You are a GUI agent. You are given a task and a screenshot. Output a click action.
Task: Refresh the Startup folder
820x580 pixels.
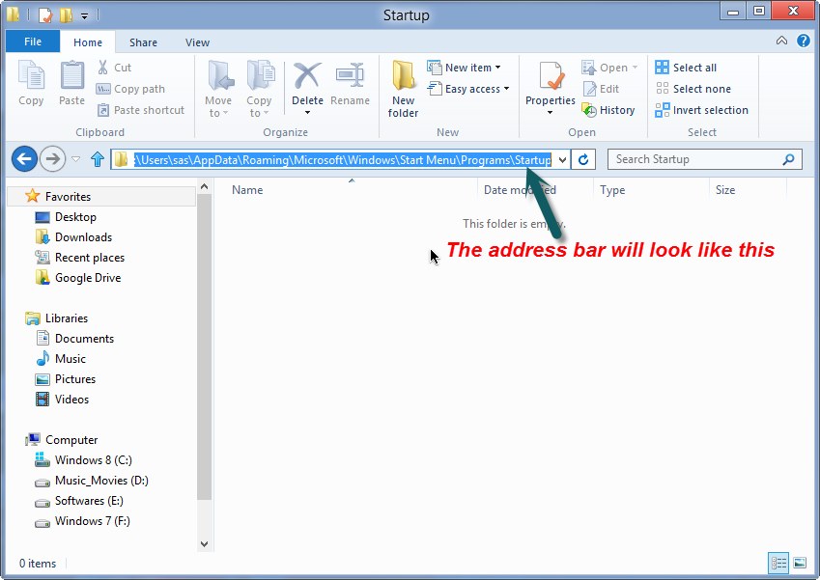click(x=583, y=159)
